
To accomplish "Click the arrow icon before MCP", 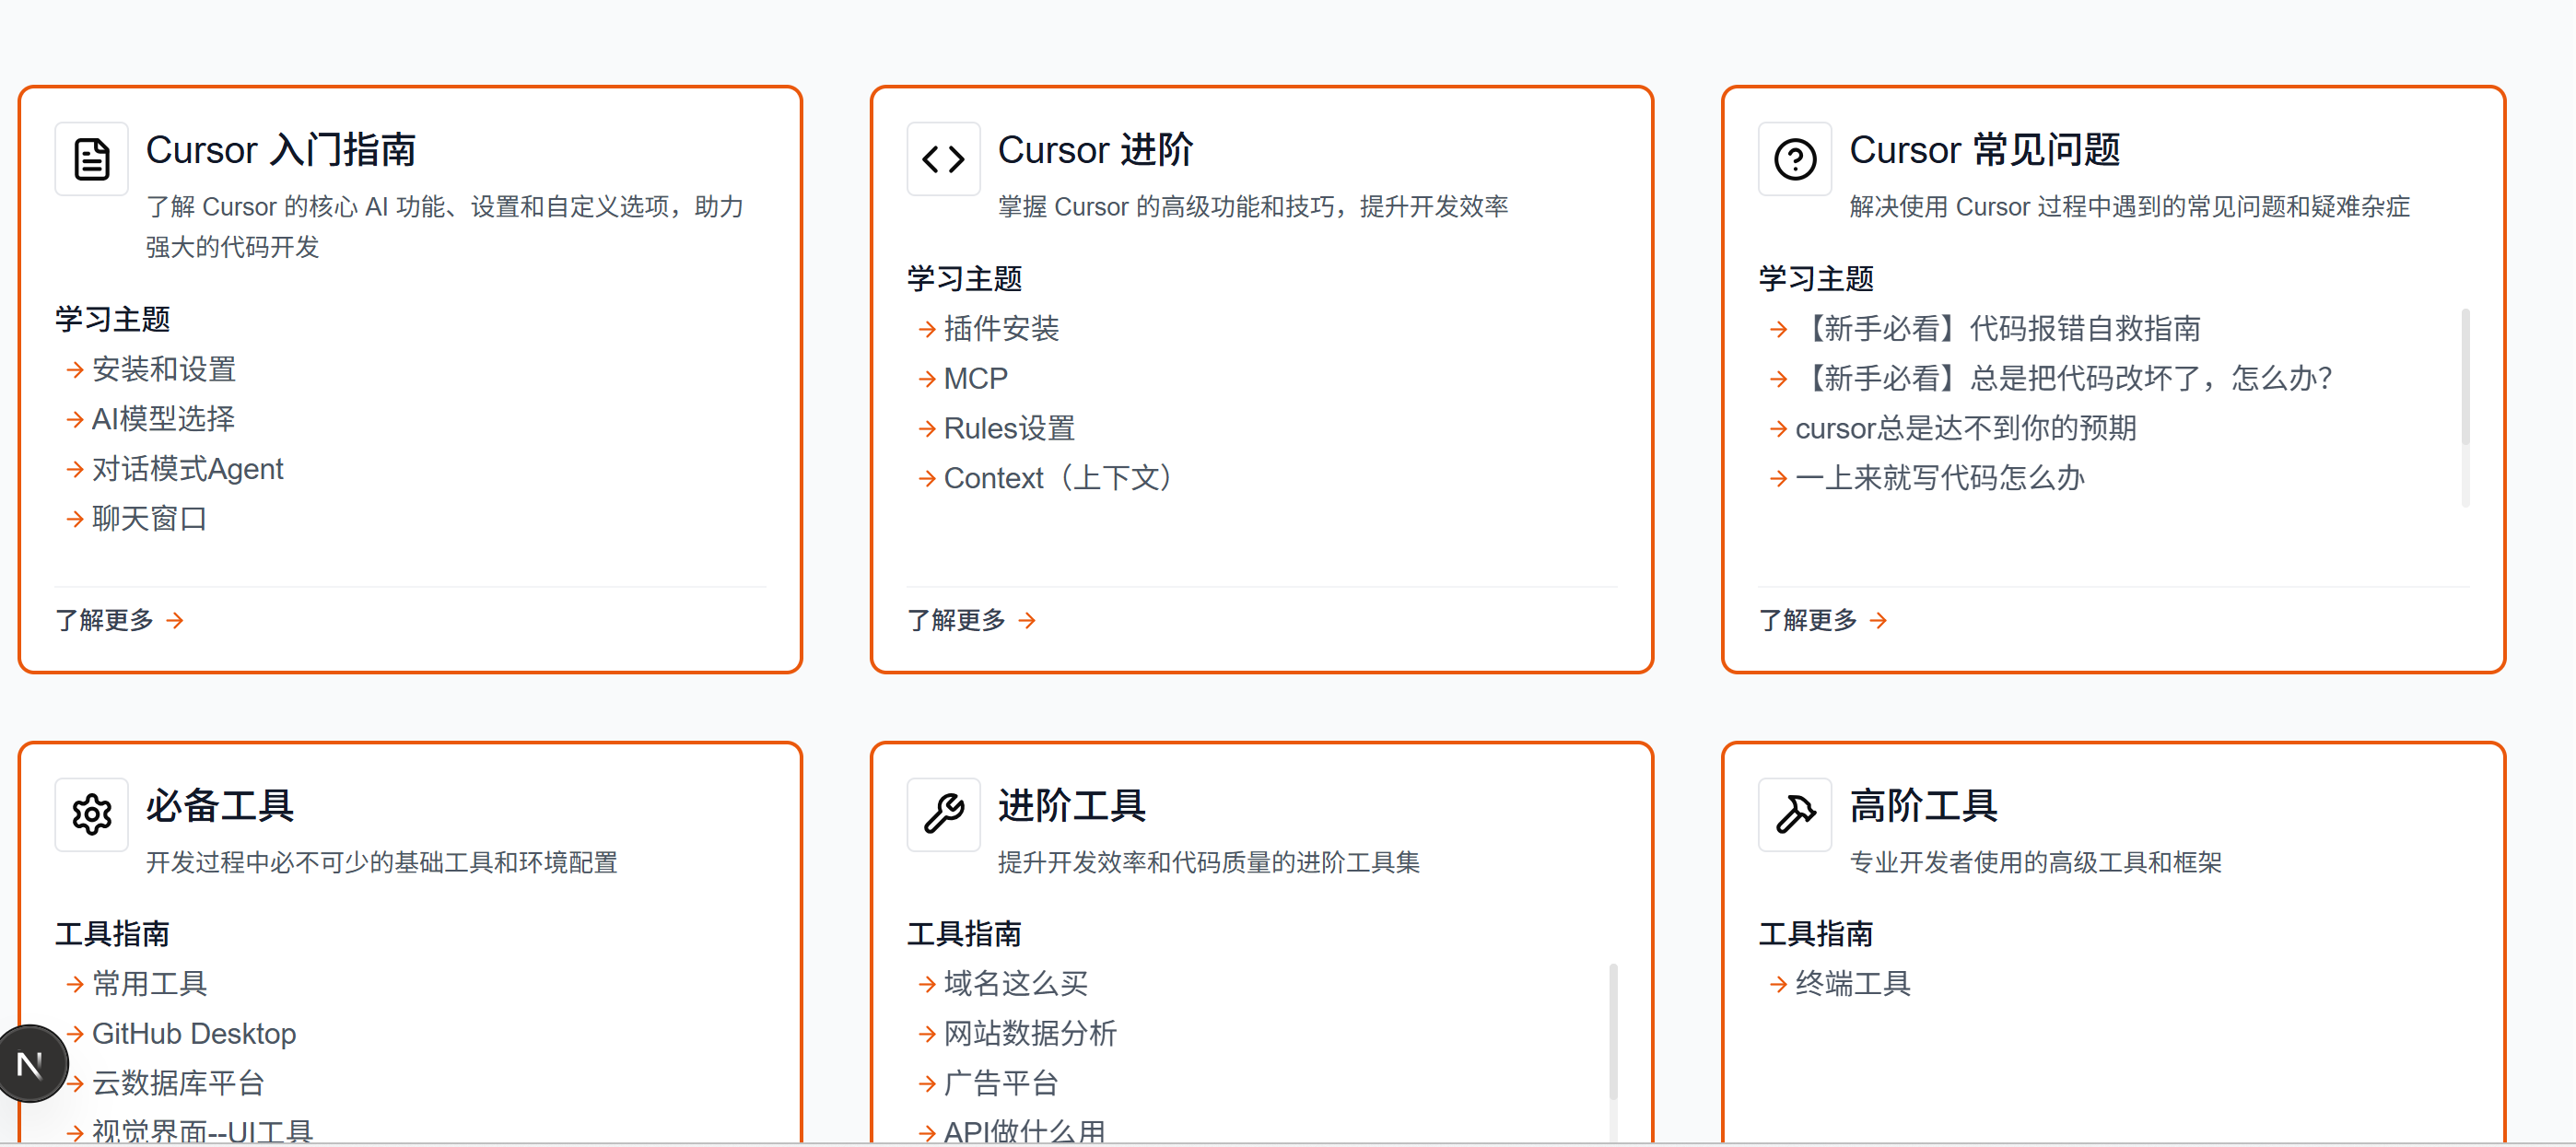I will pyautogui.click(x=927, y=379).
